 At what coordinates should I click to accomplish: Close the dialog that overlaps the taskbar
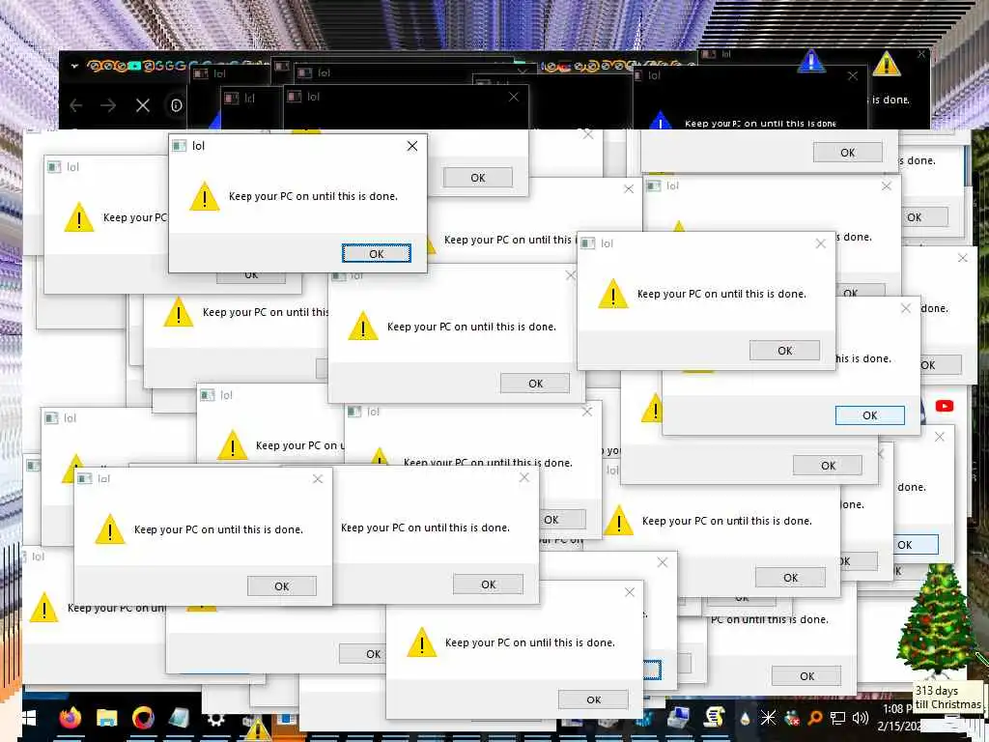pos(630,592)
